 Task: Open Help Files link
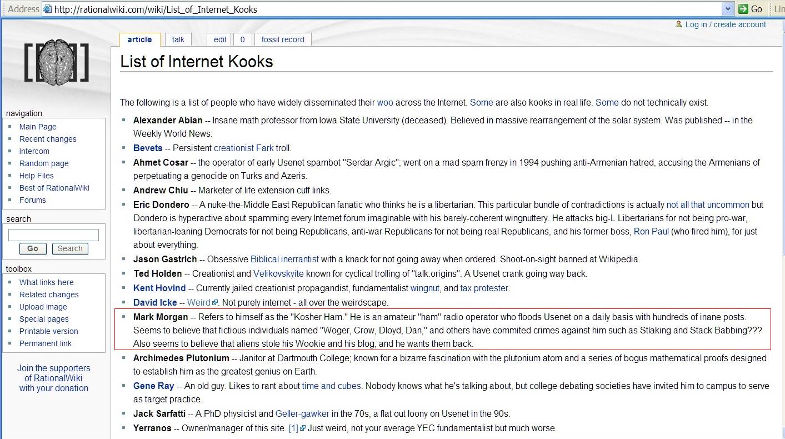point(37,176)
